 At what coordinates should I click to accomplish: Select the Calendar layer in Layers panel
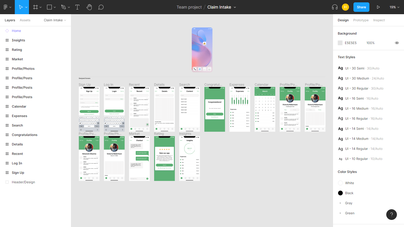(x=19, y=106)
